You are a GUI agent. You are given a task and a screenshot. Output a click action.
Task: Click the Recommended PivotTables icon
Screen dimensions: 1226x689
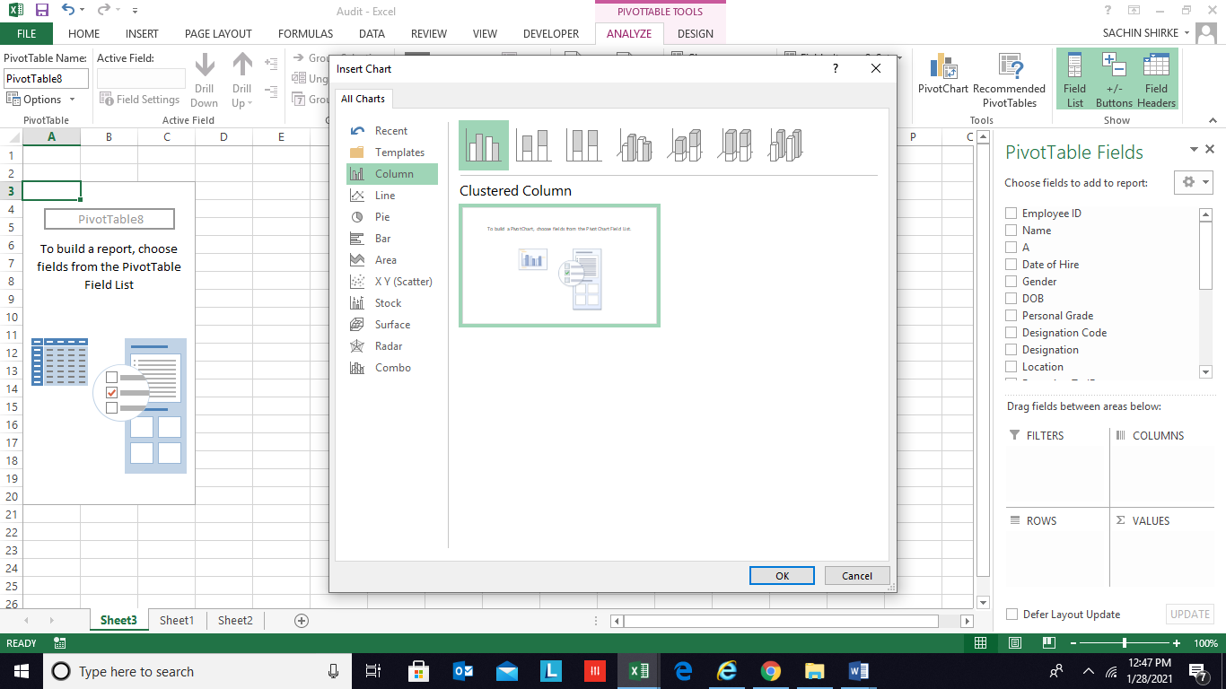point(1010,80)
